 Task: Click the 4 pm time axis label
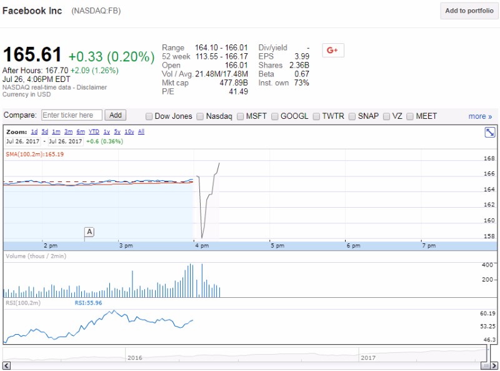pyautogui.click(x=202, y=245)
